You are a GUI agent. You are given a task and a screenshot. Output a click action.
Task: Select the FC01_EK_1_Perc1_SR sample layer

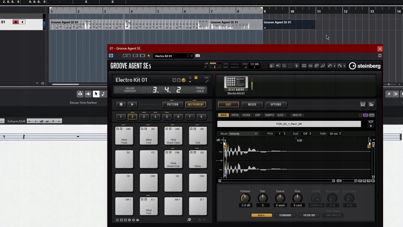pyautogui.click(x=289, y=124)
